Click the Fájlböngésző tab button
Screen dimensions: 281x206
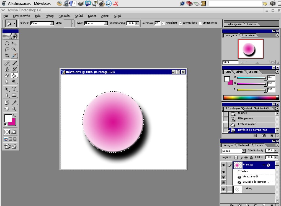point(234,24)
